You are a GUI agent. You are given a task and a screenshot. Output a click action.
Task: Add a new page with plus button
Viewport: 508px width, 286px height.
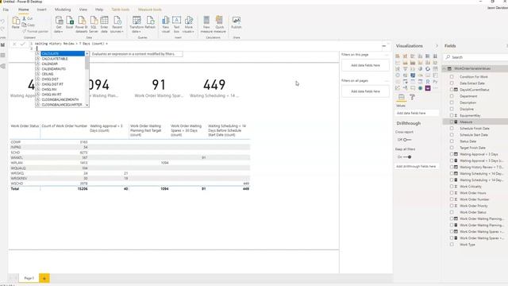coord(44,278)
